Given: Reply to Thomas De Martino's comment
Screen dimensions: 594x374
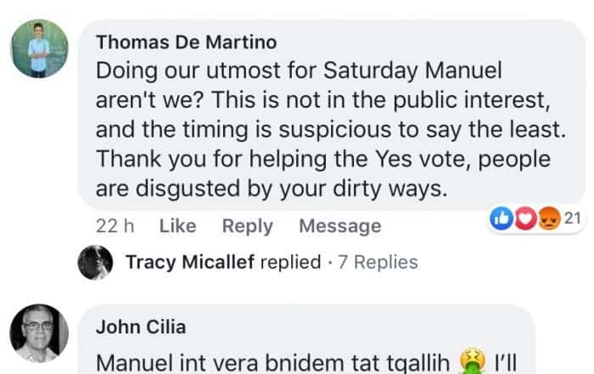Looking at the screenshot, I should tap(247, 226).
